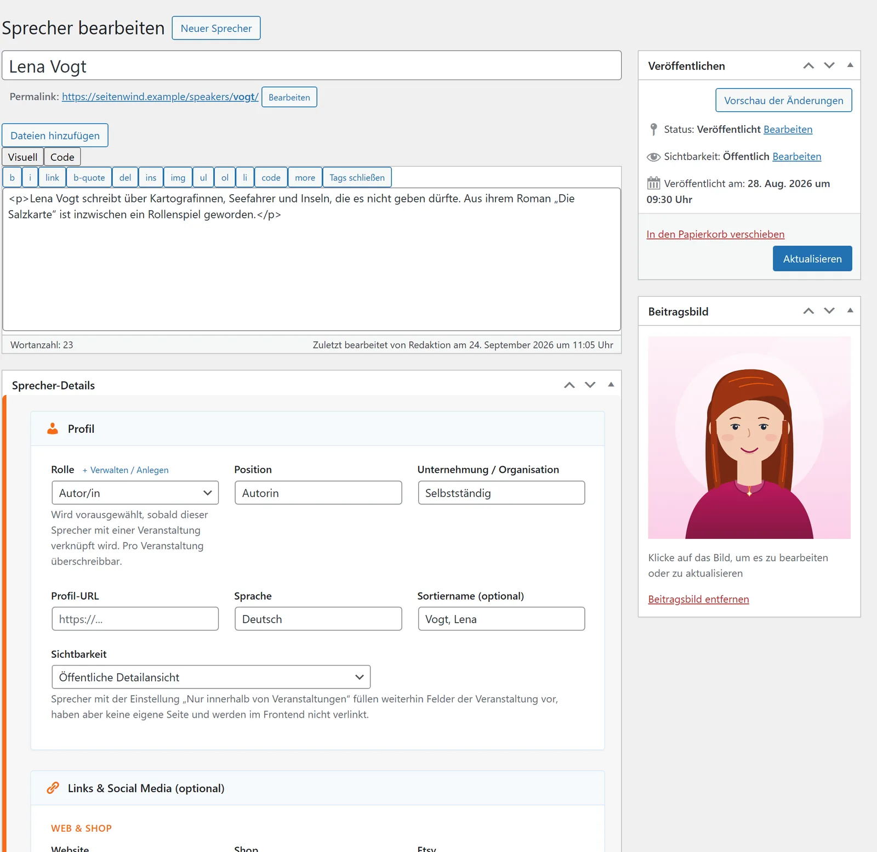Screen dimensions: 877x852
Task: Collapse the Sprecher-Details panel triangle
Action: [x=611, y=385]
